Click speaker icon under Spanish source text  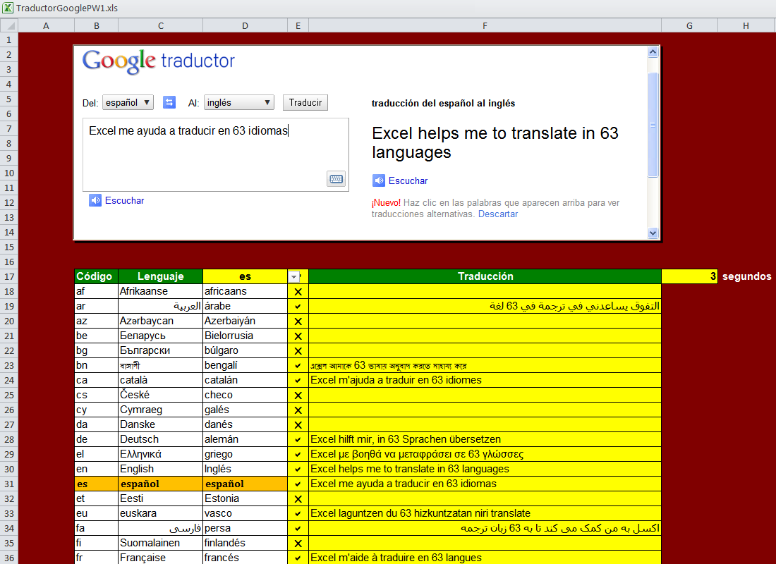(95, 200)
